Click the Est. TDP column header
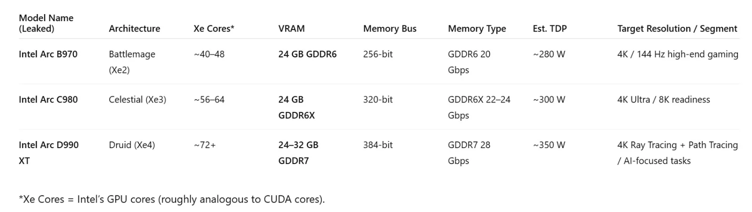The height and width of the screenshot is (212, 752). pos(549,29)
